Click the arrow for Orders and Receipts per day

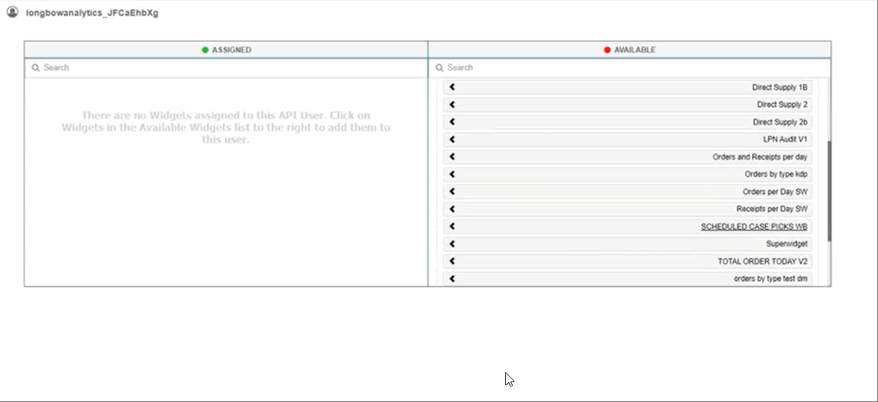[x=452, y=157]
